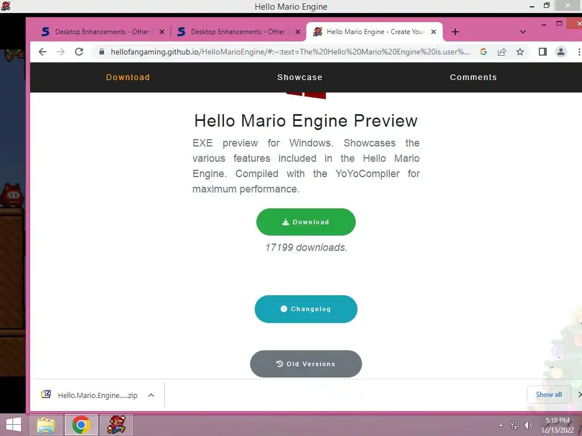Toggle the Chrome side panel
This screenshot has height=436, width=582.
point(543,52)
